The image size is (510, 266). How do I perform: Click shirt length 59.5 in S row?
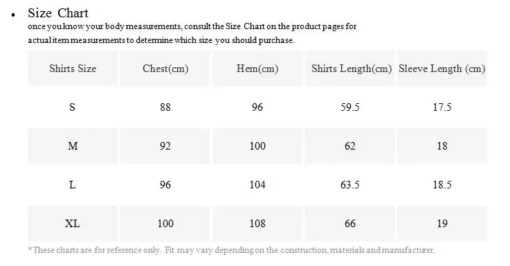coord(350,107)
